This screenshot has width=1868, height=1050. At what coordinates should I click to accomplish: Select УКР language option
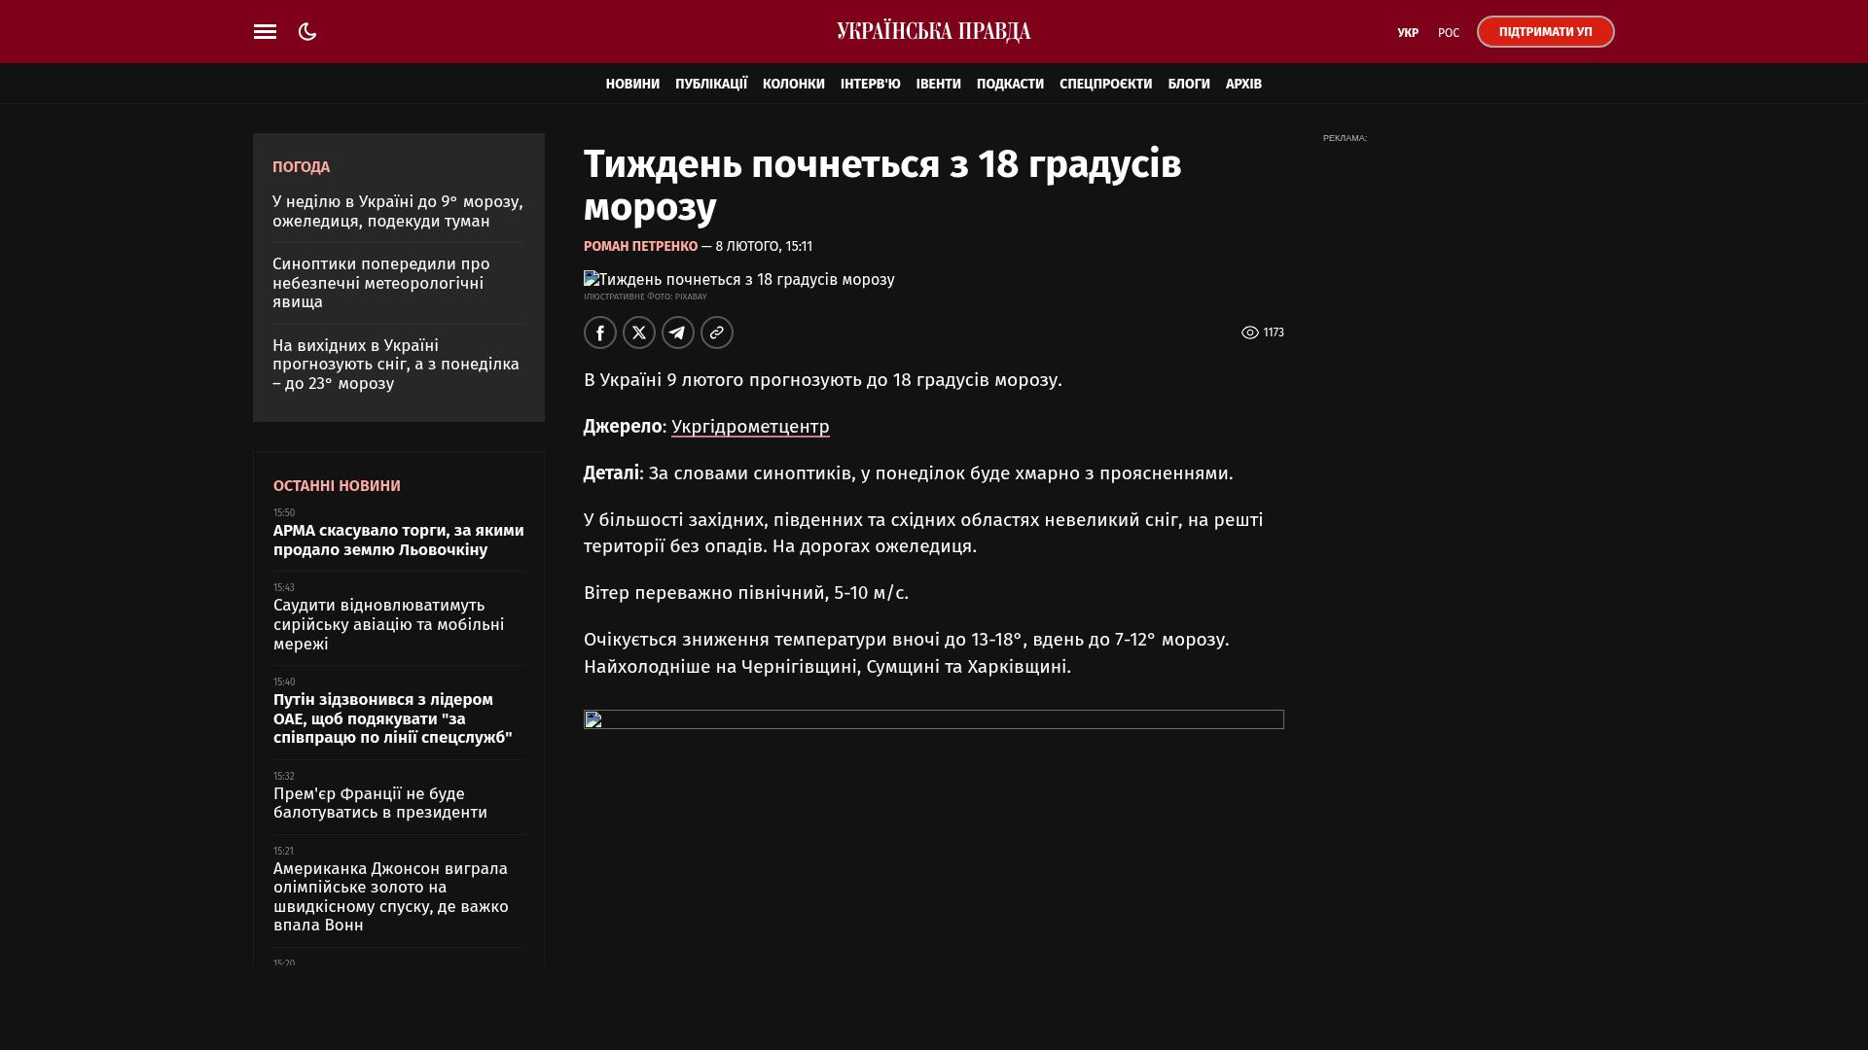point(1407,33)
